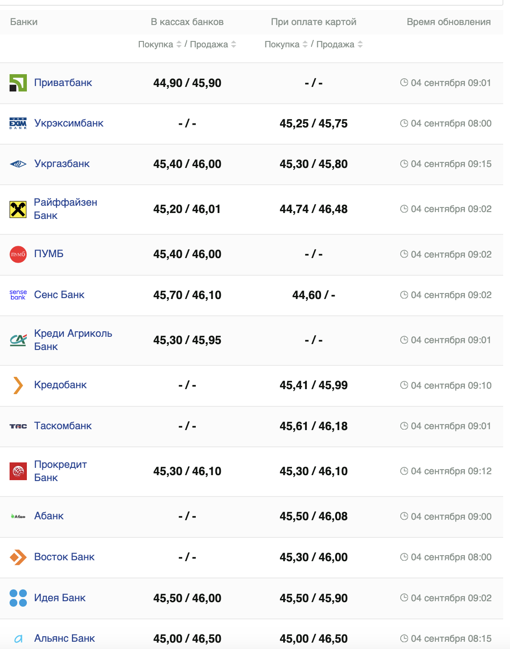This screenshot has height=649, width=510.
Task: Click the Privatbank green logo icon
Action: tap(18, 83)
